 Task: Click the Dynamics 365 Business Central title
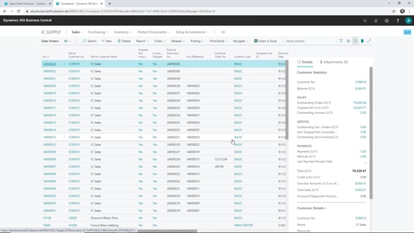click(x=27, y=20)
